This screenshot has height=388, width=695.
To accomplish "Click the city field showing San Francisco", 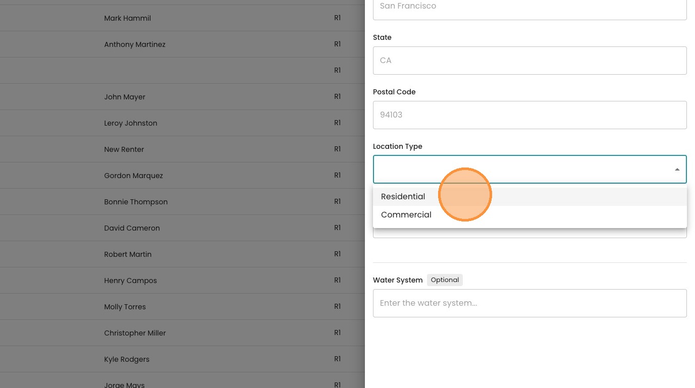I will 529,7.
